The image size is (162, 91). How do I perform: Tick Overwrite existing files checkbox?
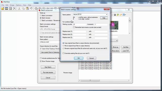[63, 53]
